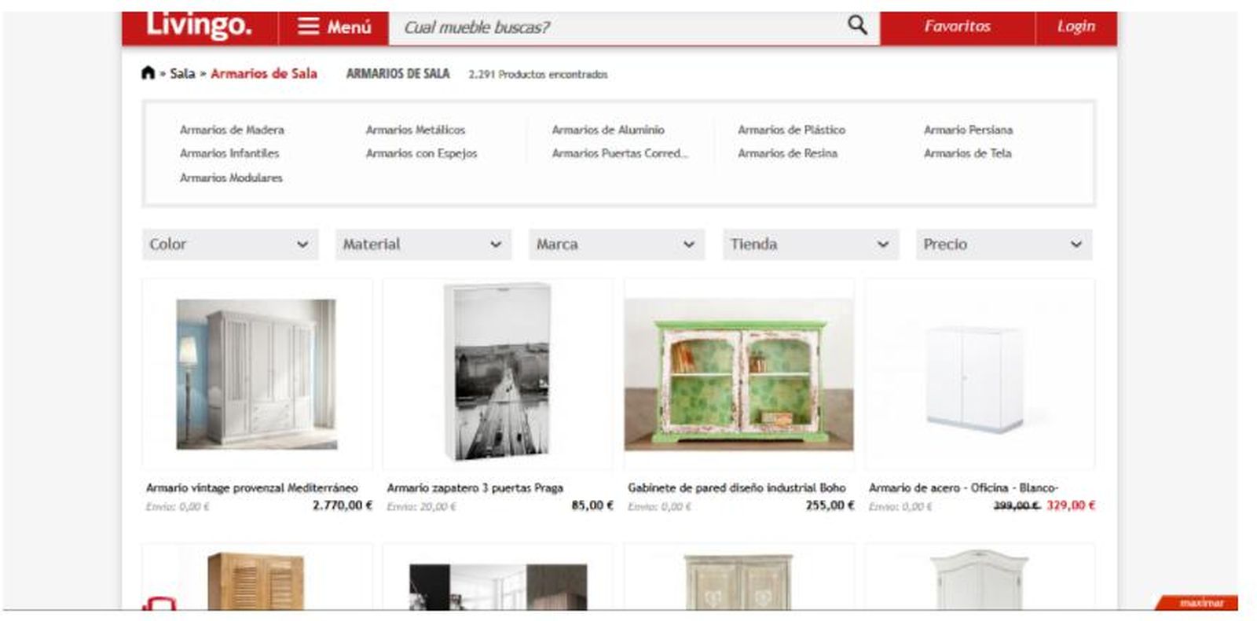Click the home icon in breadcrumb
The image size is (1257, 621).
[x=148, y=73]
